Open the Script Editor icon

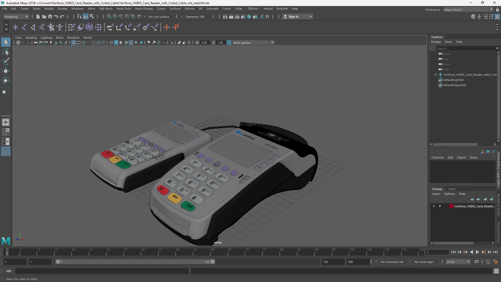(496, 271)
